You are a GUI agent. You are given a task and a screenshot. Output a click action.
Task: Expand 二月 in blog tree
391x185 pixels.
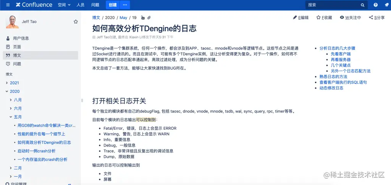click(11, 168)
